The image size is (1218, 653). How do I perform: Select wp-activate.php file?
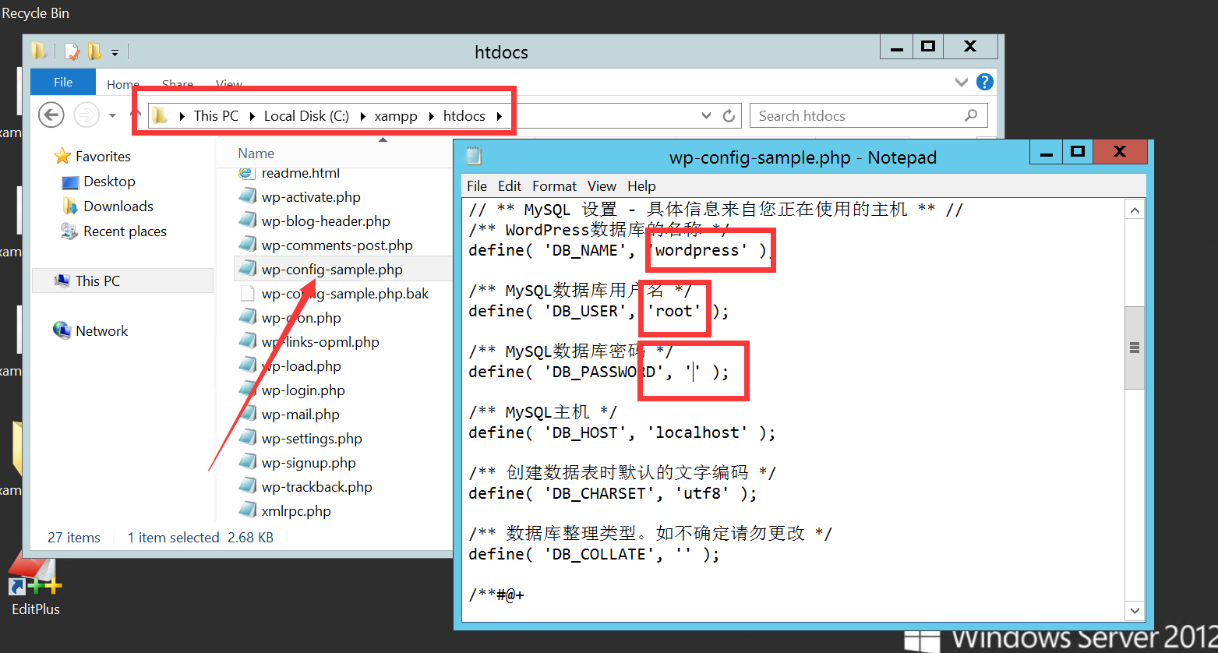[x=311, y=197]
